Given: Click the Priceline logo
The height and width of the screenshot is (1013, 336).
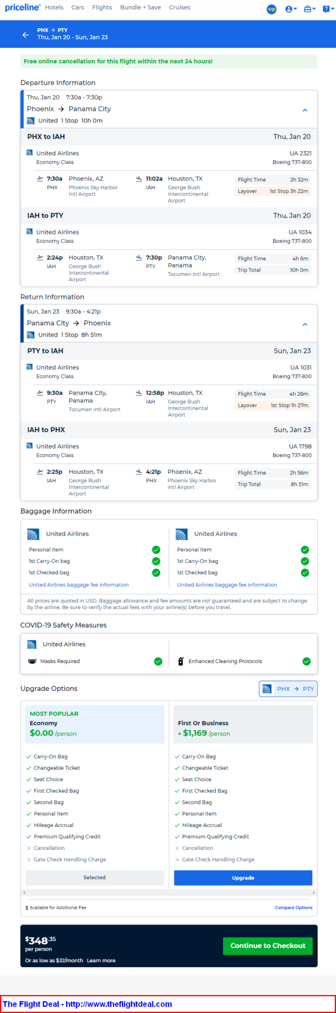Looking at the screenshot, I should (23, 8).
